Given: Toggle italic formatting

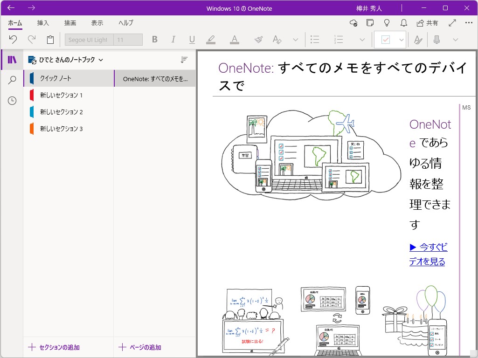Looking at the screenshot, I should click(173, 39).
